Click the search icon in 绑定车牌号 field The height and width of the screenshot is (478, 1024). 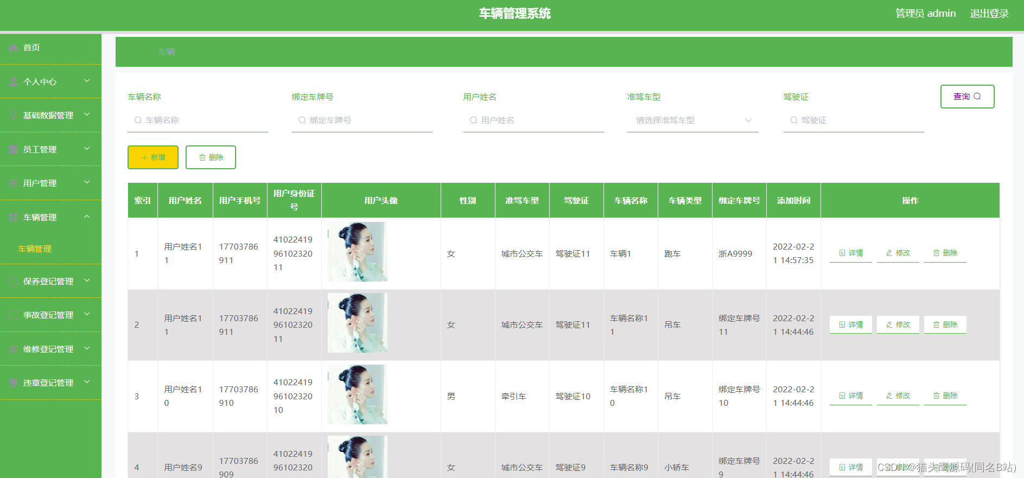pyautogui.click(x=302, y=120)
